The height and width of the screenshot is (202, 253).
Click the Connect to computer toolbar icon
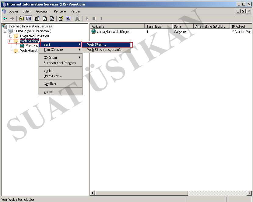[x=78, y=19]
